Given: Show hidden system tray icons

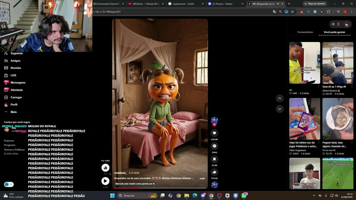Looking at the screenshot, I should click(314, 196).
